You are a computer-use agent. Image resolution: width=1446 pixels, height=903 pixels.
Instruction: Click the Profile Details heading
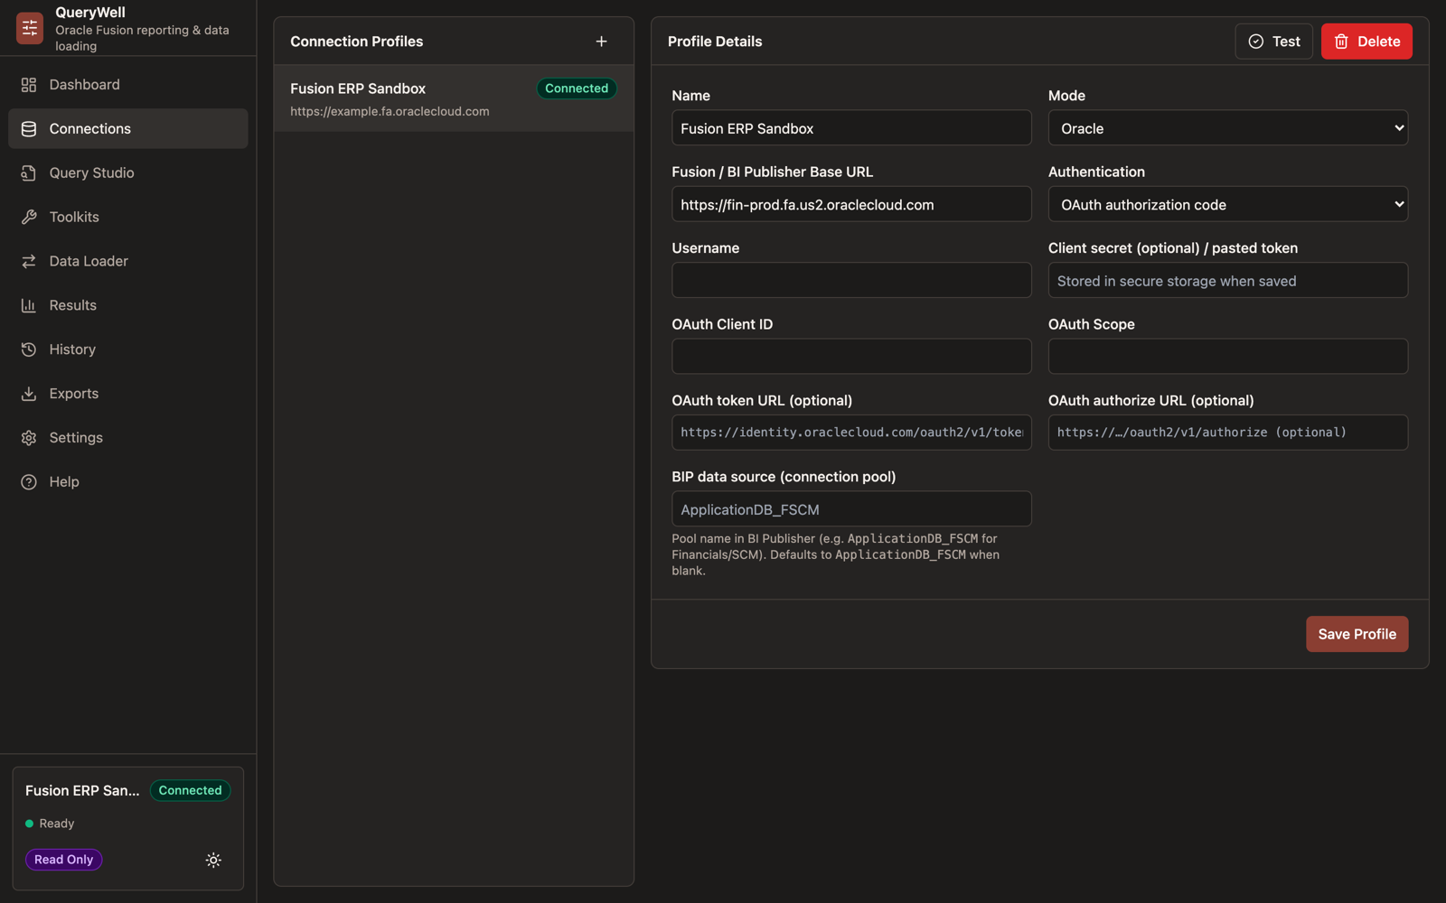715,42
